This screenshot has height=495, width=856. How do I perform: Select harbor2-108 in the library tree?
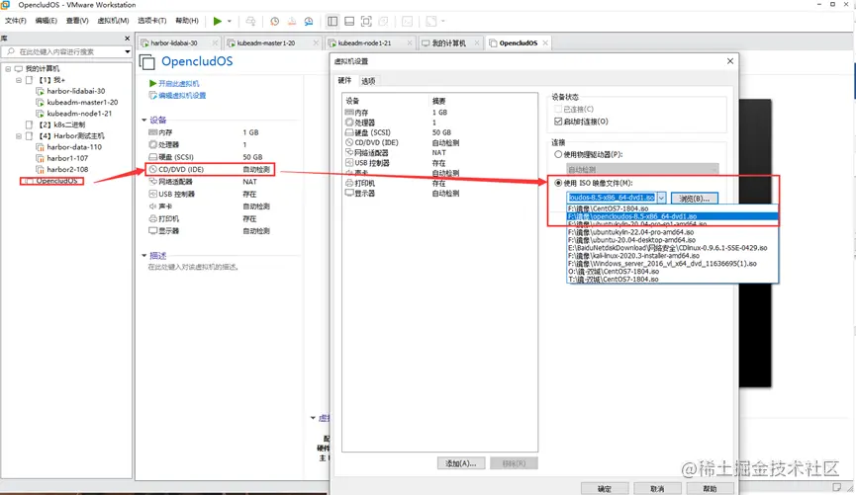point(67,170)
